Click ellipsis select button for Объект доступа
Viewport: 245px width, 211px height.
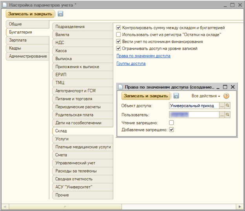click(222, 105)
